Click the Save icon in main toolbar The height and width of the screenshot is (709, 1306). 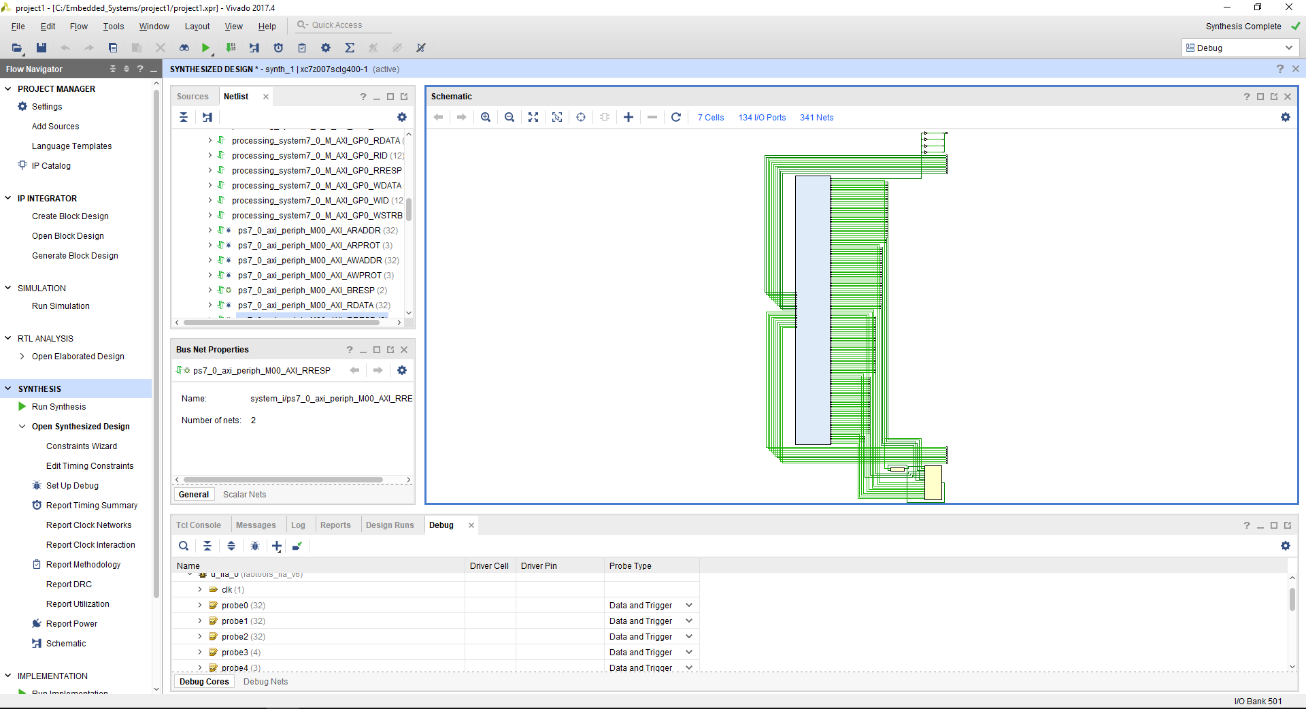tap(41, 48)
